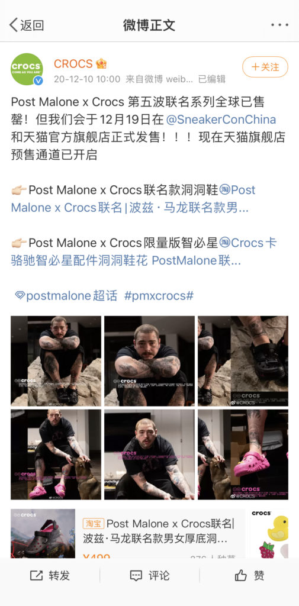Open the #pmxcrocs# hashtag

(159, 296)
